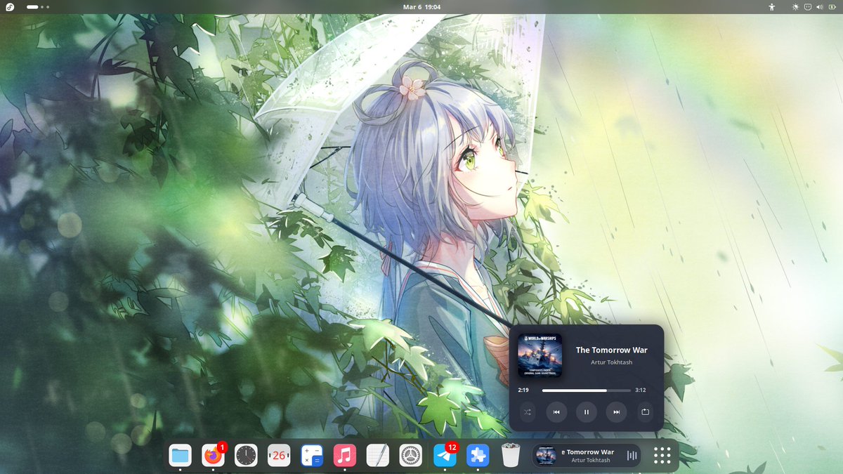
Task: Switch workspace using the top bar indicator
Action: [x=38, y=7]
